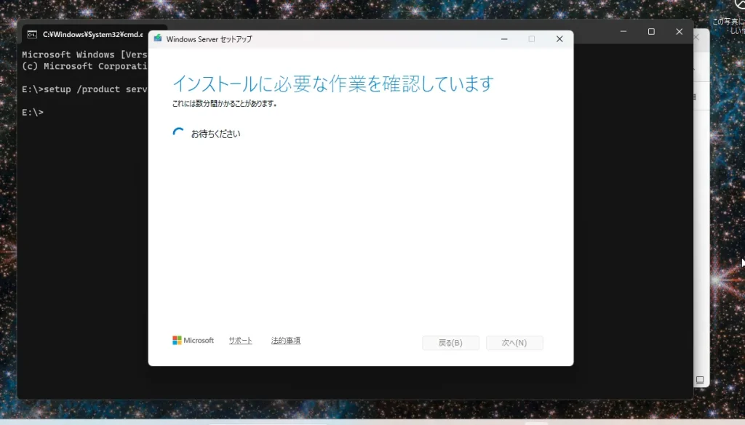Click the 'Microsoft Windows [Vers' terminal line

coord(84,54)
